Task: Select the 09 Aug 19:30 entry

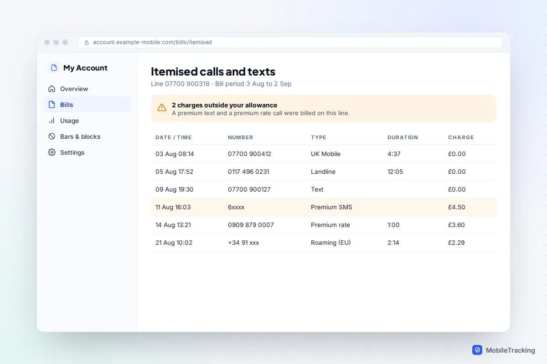Action: pyautogui.click(x=175, y=189)
